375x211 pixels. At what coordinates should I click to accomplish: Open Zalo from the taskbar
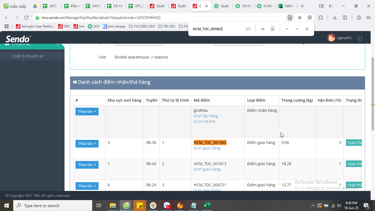(x=167, y=206)
